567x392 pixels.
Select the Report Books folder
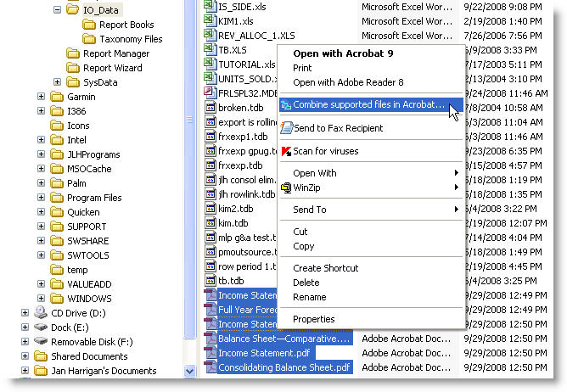click(126, 25)
